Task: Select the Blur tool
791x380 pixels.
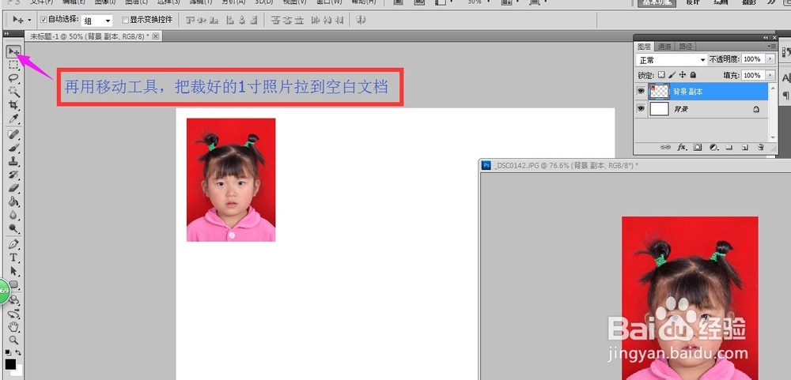Action: tap(13, 215)
